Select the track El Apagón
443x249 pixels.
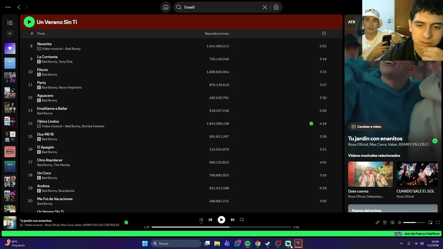click(x=46, y=147)
